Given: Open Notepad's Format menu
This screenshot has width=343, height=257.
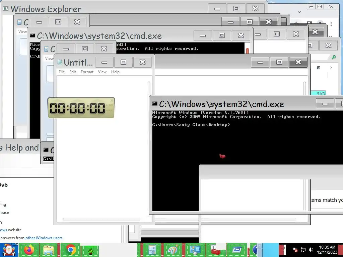Looking at the screenshot, I should pyautogui.click(x=87, y=72).
